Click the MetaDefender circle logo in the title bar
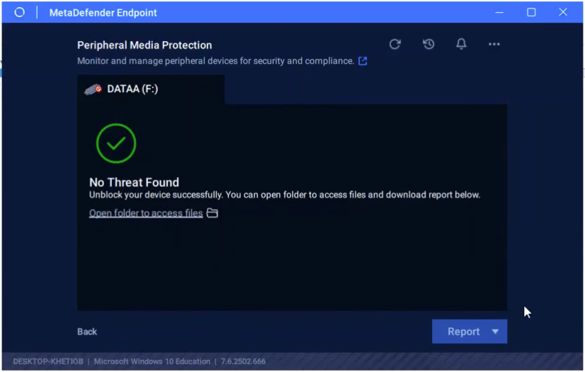 click(x=19, y=12)
